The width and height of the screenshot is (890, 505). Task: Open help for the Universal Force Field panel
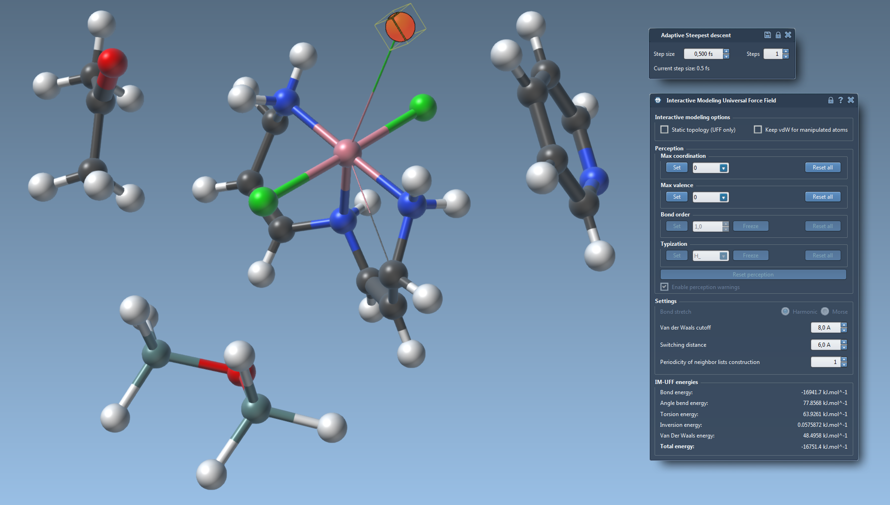coord(841,100)
